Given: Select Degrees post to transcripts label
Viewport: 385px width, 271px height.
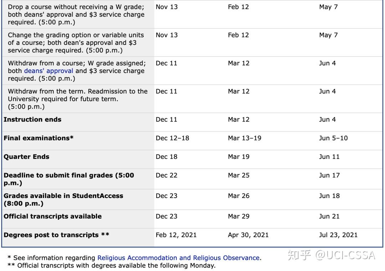Looking at the screenshot, I should pyautogui.click(x=56, y=235).
